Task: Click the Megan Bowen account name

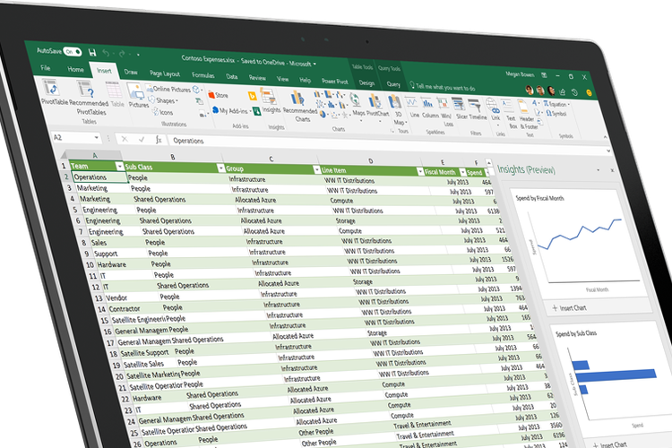Action: (520, 74)
